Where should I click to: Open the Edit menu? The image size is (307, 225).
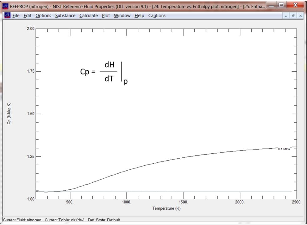[x=28, y=15]
